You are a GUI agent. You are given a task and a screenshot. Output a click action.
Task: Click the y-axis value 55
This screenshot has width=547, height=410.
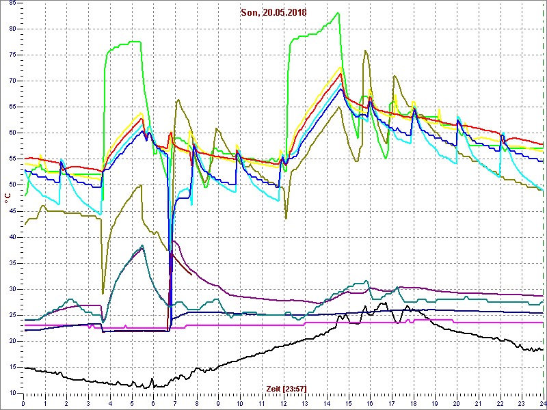click(12, 159)
